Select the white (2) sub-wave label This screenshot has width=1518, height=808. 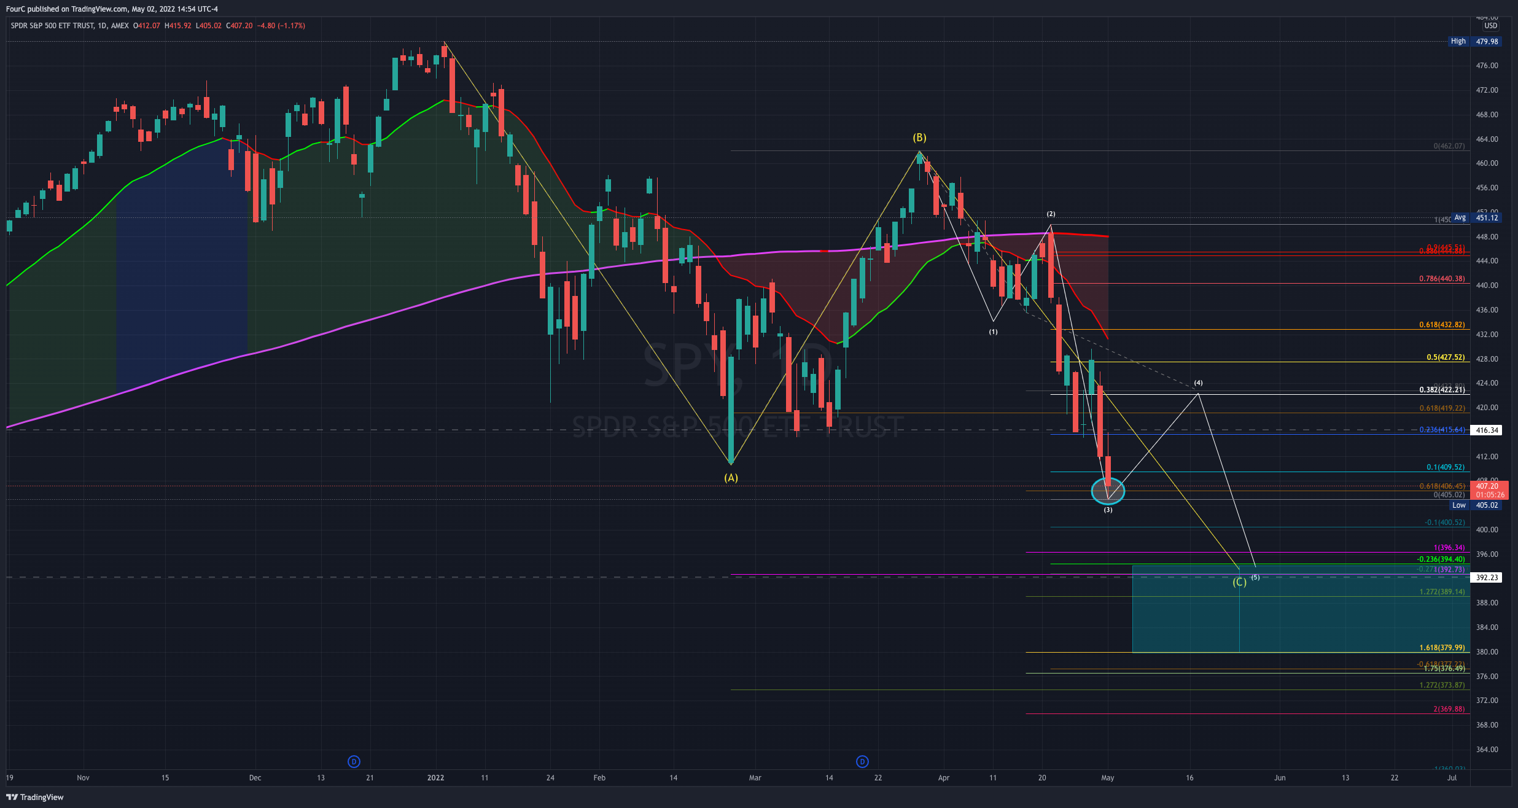[1051, 214]
